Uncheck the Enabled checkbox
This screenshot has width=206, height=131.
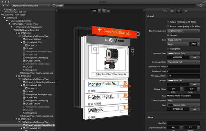point(168,35)
